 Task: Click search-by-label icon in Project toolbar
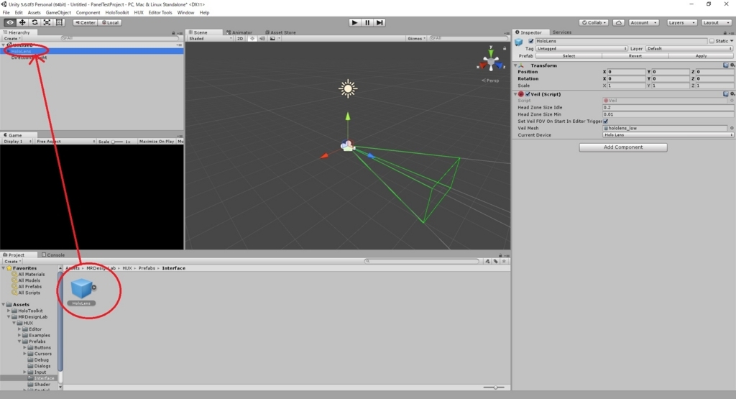(x=496, y=262)
